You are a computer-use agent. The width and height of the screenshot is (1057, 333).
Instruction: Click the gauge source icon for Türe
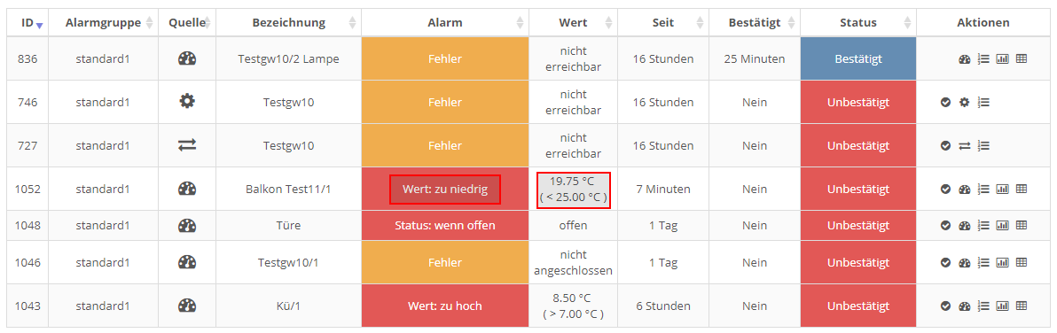pos(187,225)
